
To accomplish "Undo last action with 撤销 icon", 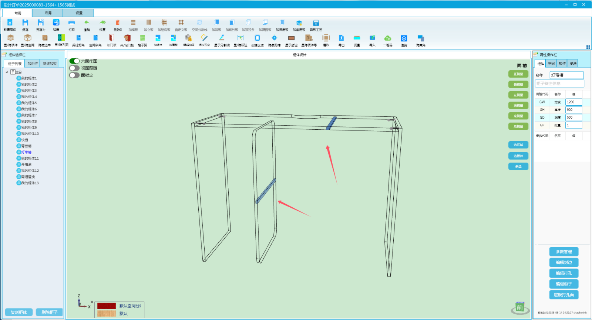I will point(87,23).
